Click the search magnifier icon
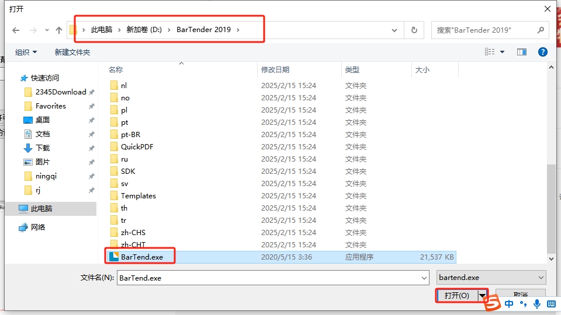 [x=541, y=30]
